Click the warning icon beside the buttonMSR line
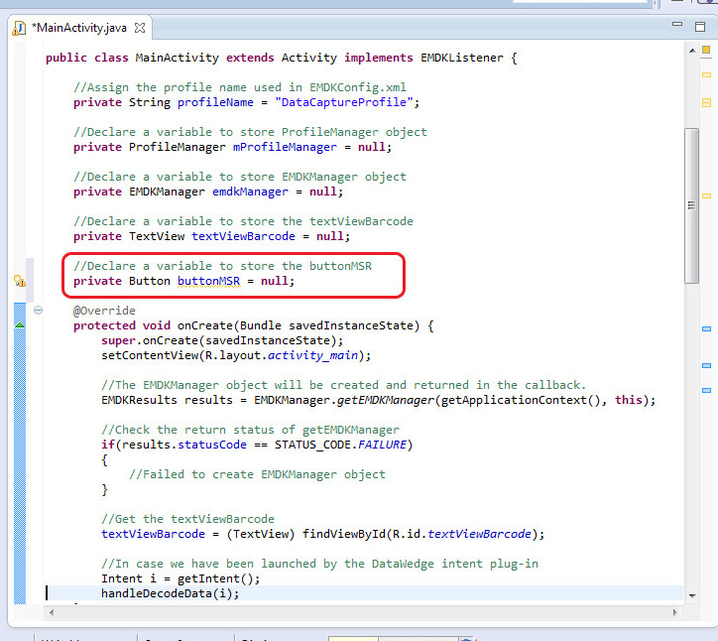The height and width of the screenshot is (641, 718). tap(19, 281)
